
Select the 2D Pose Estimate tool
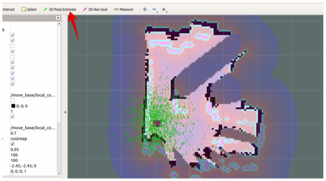(60, 9)
